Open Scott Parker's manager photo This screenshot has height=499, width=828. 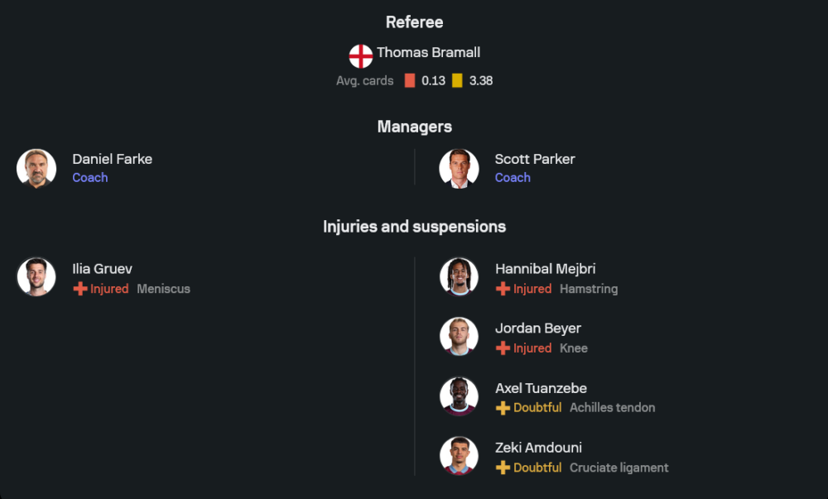[459, 168]
